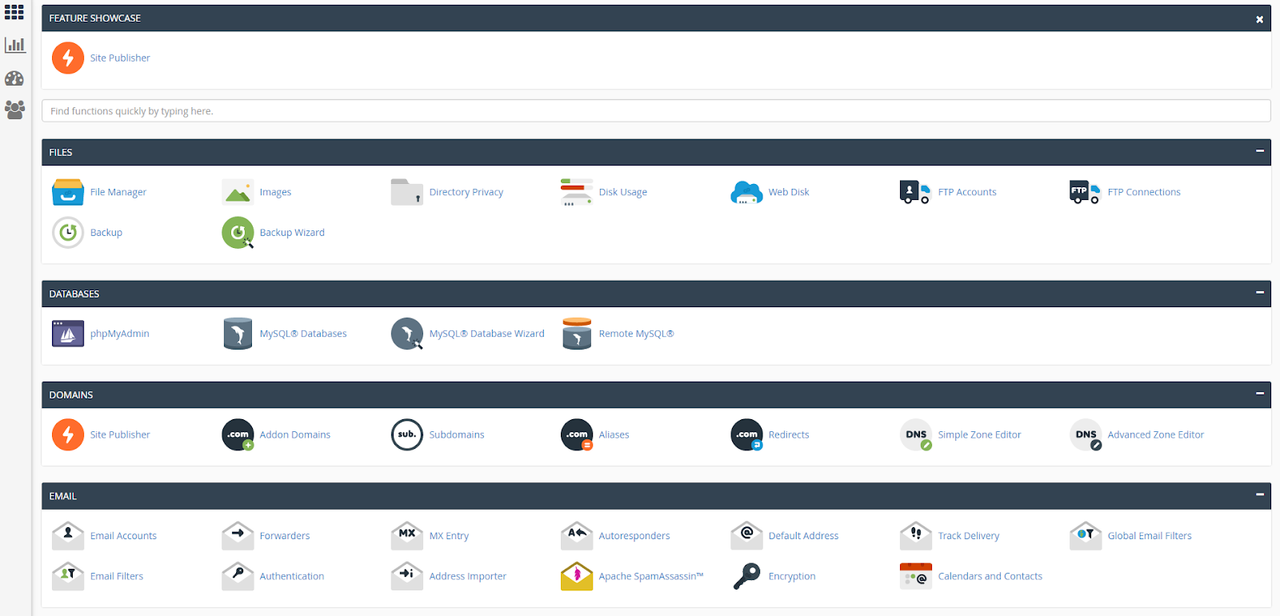Image resolution: width=1280 pixels, height=616 pixels.
Task: Open the MySQL Database Wizard icon
Action: click(407, 334)
